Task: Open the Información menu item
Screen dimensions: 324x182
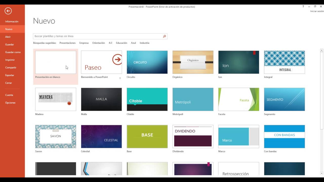Action: click(12, 21)
